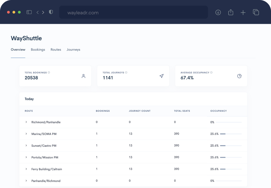The height and width of the screenshot is (188, 271).
Task: Open a new tab with the plus icon
Action: [243, 12]
